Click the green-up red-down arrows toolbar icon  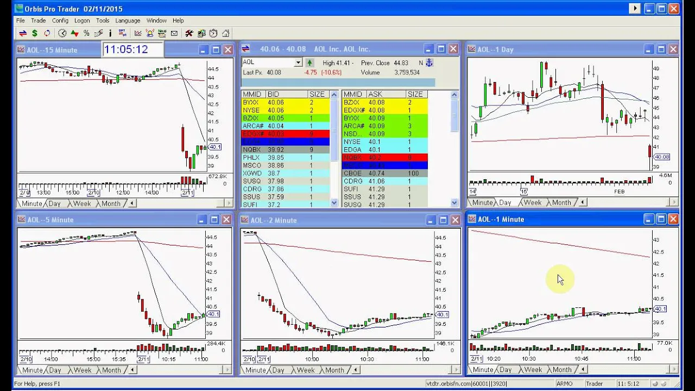tap(74, 33)
